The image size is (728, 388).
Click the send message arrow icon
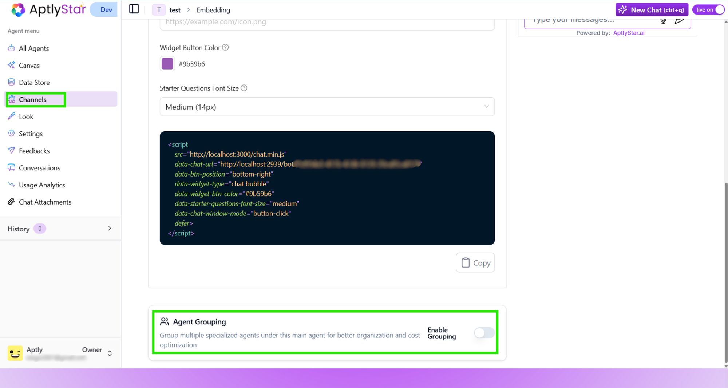pos(679,21)
